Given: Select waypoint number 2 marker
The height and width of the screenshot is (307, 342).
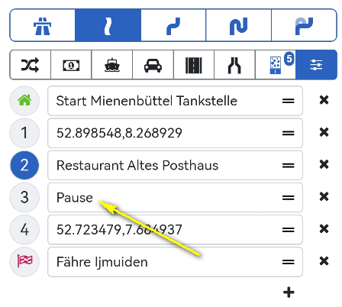Looking at the screenshot, I should 24,165.
